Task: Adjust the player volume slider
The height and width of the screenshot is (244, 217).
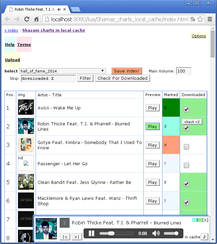Action: (171, 233)
